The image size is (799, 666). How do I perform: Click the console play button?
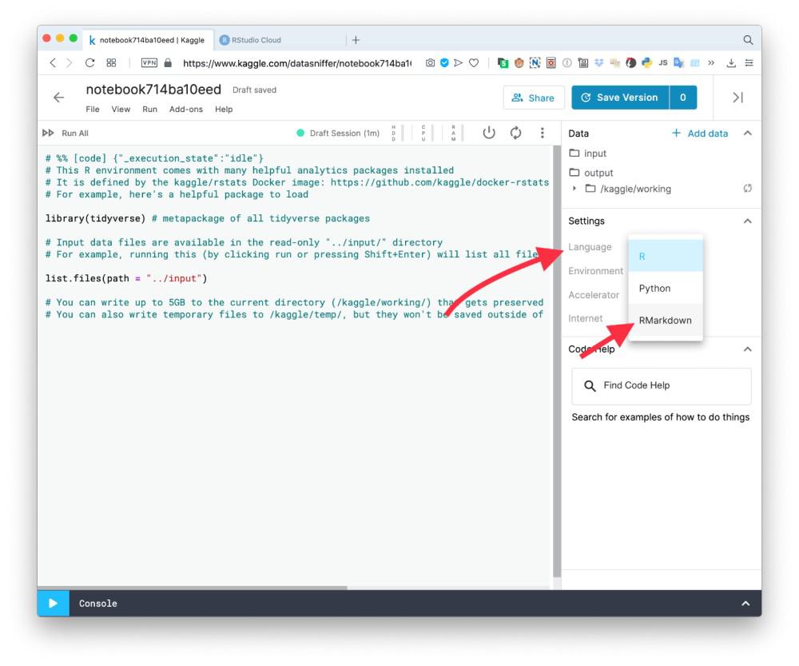click(x=53, y=604)
